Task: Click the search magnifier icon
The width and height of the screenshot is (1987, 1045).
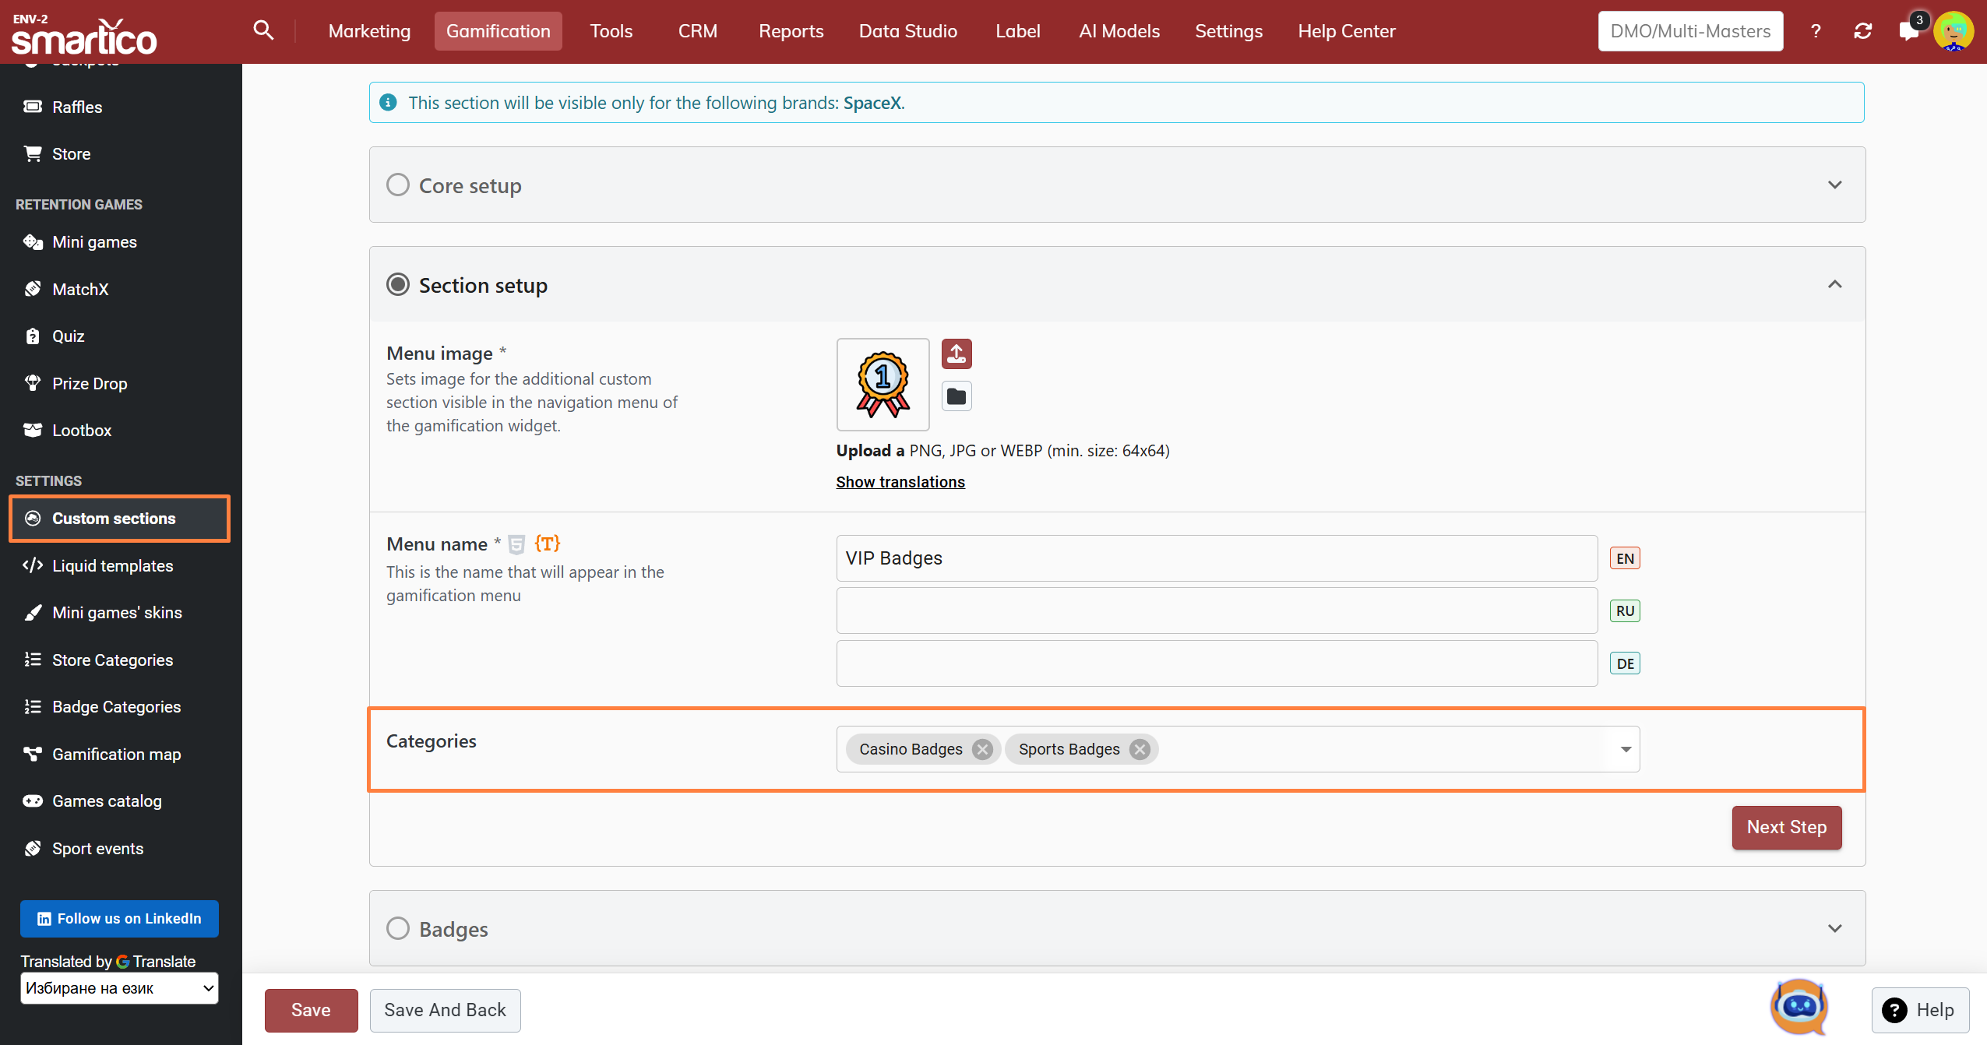Action: pyautogui.click(x=263, y=30)
